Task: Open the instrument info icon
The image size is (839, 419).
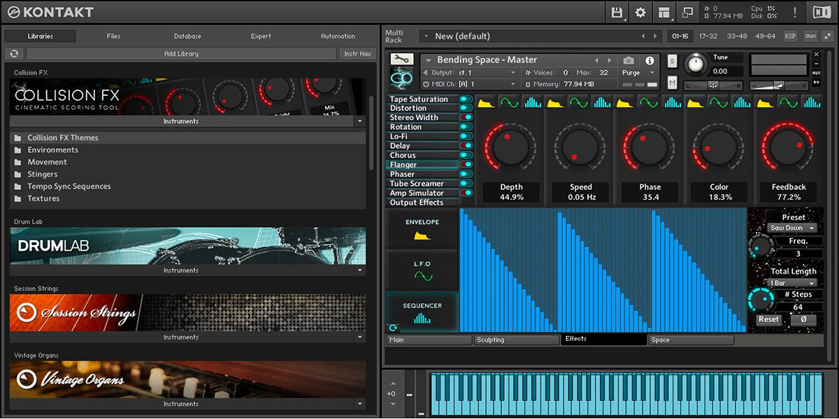Action: pyautogui.click(x=650, y=61)
